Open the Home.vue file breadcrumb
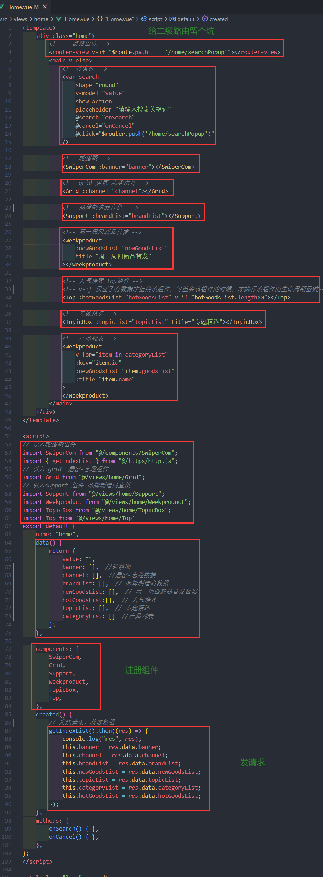Image resolution: width=323 pixels, height=877 pixels. [x=77, y=19]
